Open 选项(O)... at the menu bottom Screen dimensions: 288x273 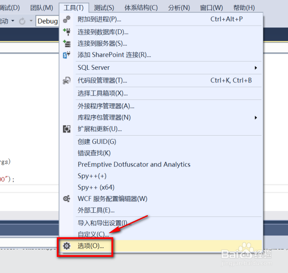click(161, 246)
